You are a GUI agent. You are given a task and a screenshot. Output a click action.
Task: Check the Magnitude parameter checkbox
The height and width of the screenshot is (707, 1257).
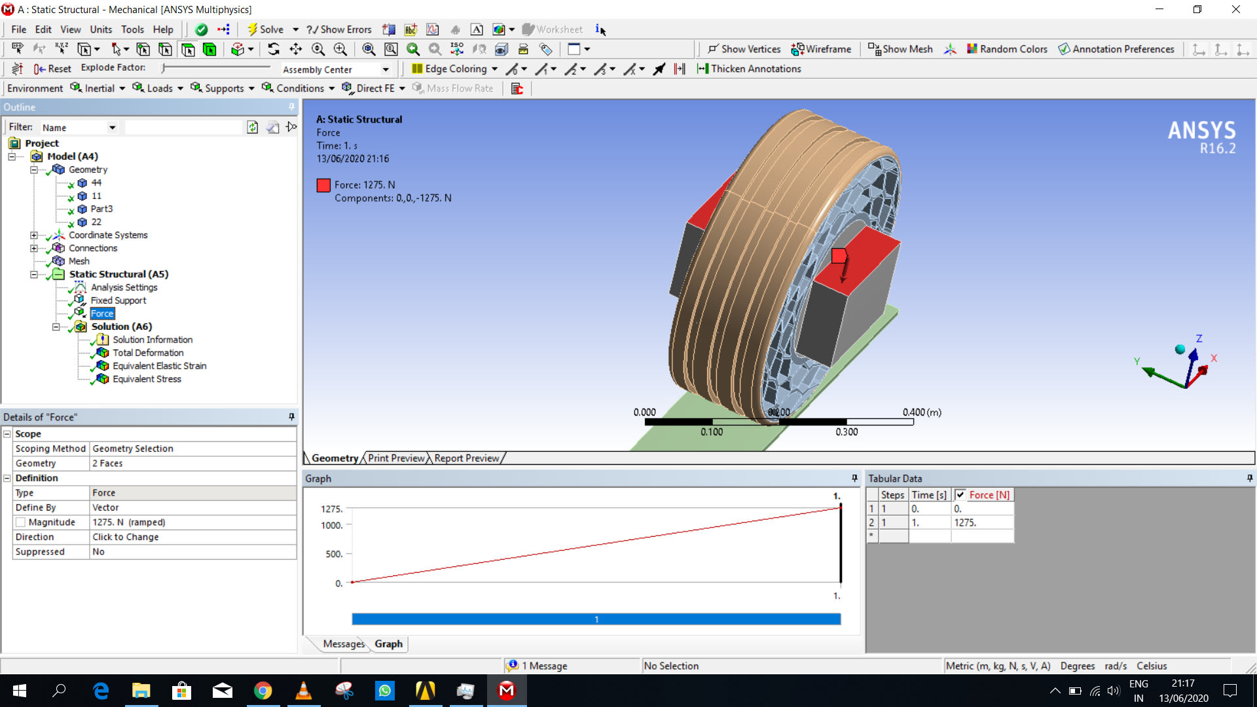[21, 522]
